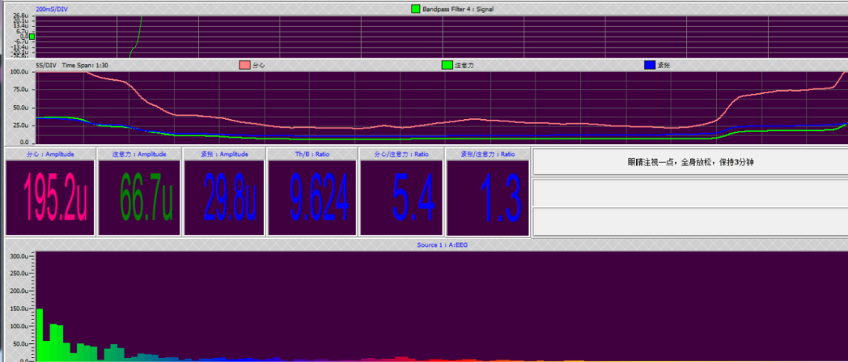Click the 注意力 : Amplitude meter header
The width and height of the screenshot is (848, 362).
[x=139, y=154]
